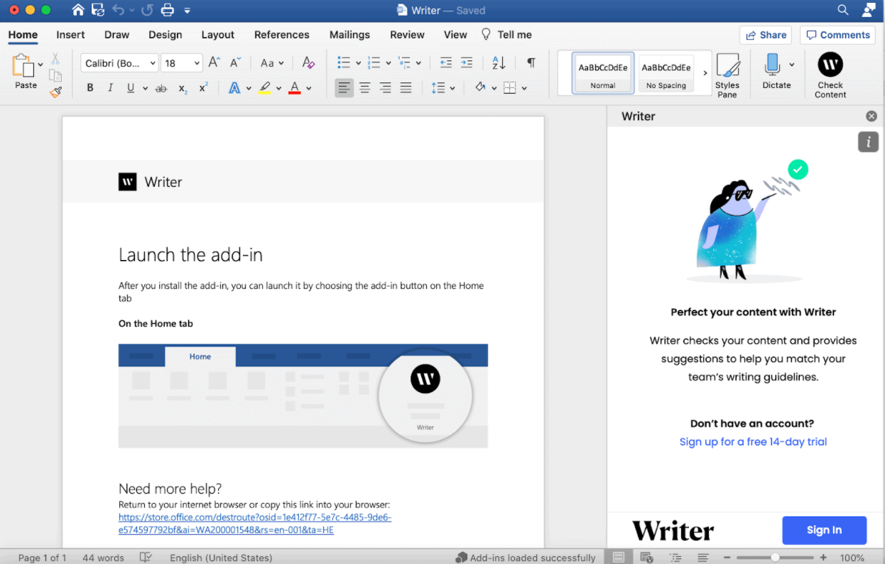Align text left
The width and height of the screenshot is (885, 564).
click(x=344, y=88)
